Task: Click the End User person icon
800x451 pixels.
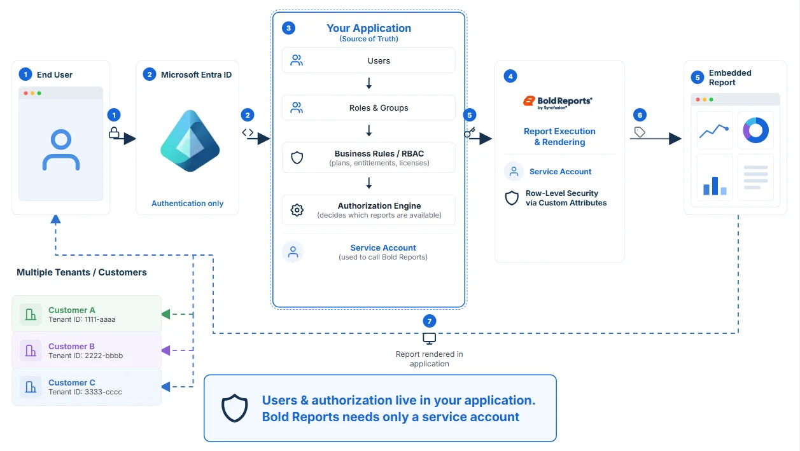Action: [61, 150]
